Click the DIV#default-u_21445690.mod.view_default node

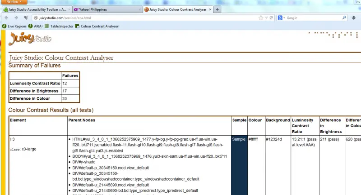pos(111,185)
